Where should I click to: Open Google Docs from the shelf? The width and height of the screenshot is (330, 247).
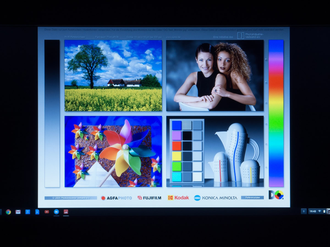pos(37,212)
